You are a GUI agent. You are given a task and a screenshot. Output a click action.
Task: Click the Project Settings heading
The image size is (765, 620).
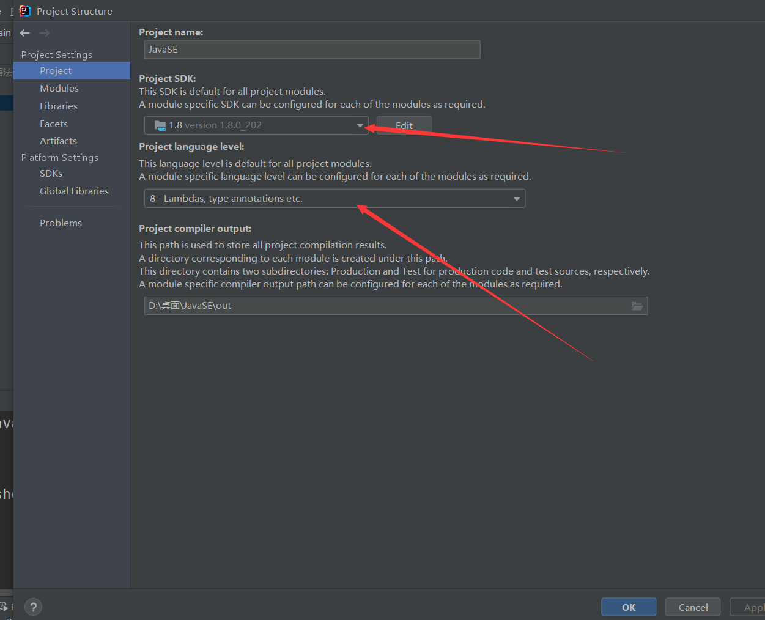56,55
